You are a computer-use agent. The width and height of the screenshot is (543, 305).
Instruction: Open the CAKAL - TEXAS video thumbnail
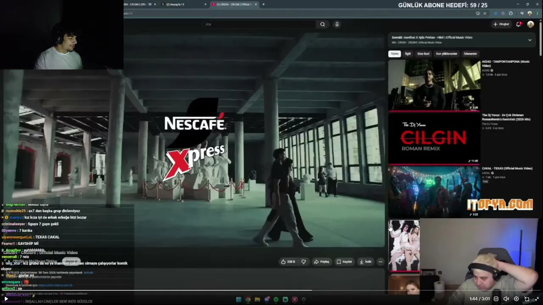point(434,191)
